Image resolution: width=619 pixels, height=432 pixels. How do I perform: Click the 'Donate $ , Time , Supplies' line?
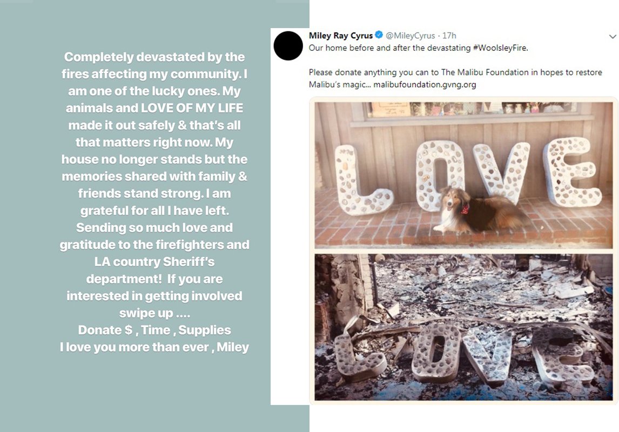click(x=154, y=330)
